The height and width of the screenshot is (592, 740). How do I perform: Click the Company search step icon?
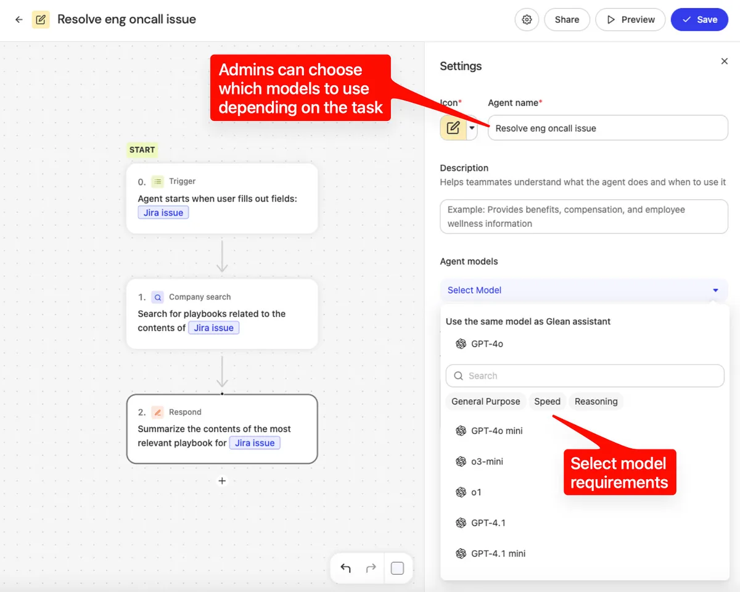(x=158, y=297)
